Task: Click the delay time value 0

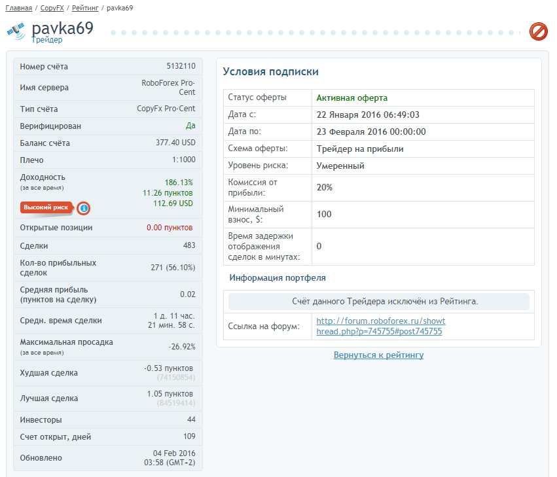Action: [319, 246]
